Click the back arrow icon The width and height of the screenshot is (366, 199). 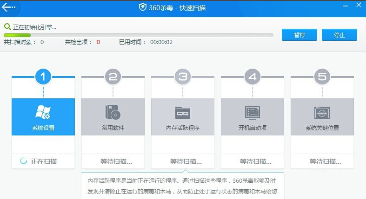8,8
